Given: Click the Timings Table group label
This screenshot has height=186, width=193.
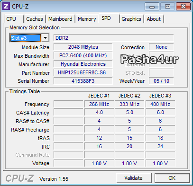Looking at the screenshot, I should coord(25,91).
